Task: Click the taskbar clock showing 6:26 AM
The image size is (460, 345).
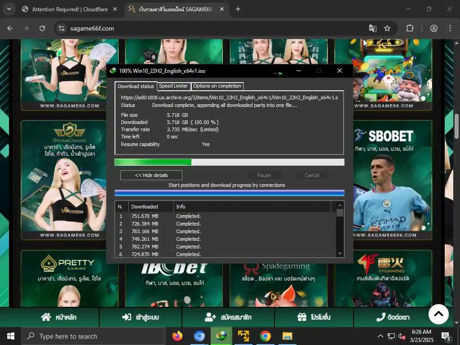Action: pyautogui.click(x=421, y=336)
